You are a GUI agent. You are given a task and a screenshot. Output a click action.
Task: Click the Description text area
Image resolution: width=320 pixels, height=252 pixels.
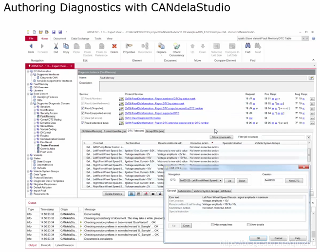tap(207, 86)
